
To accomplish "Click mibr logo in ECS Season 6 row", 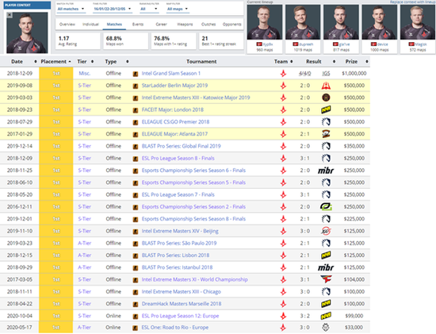I will click(x=326, y=171).
